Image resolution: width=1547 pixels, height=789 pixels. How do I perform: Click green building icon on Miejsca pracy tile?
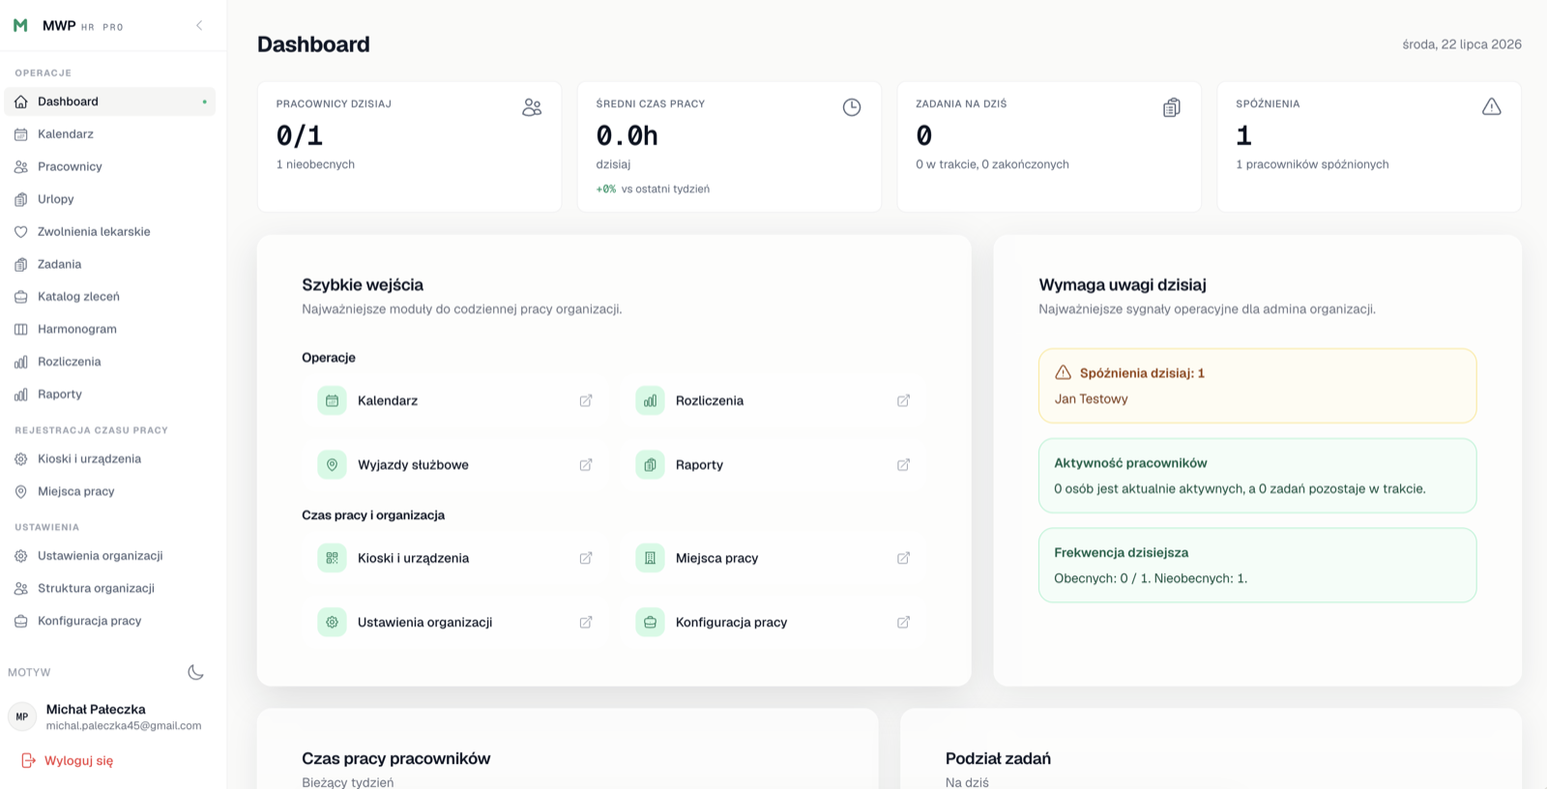650,558
